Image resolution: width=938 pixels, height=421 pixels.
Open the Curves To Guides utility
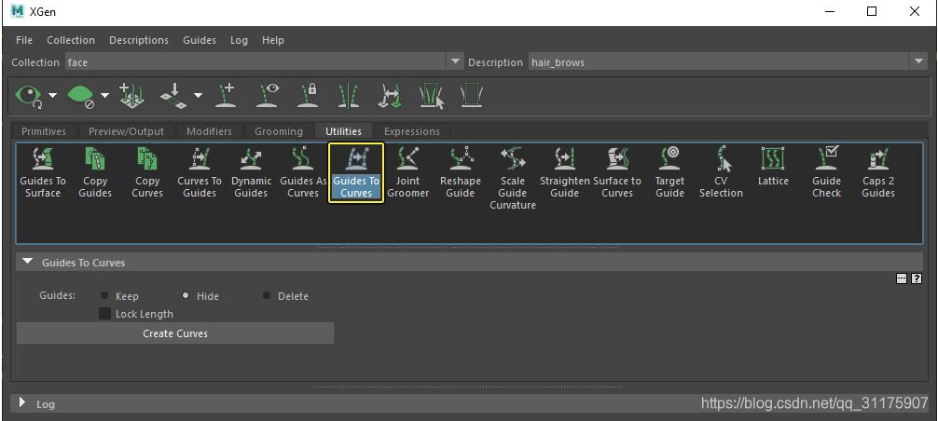(200, 172)
